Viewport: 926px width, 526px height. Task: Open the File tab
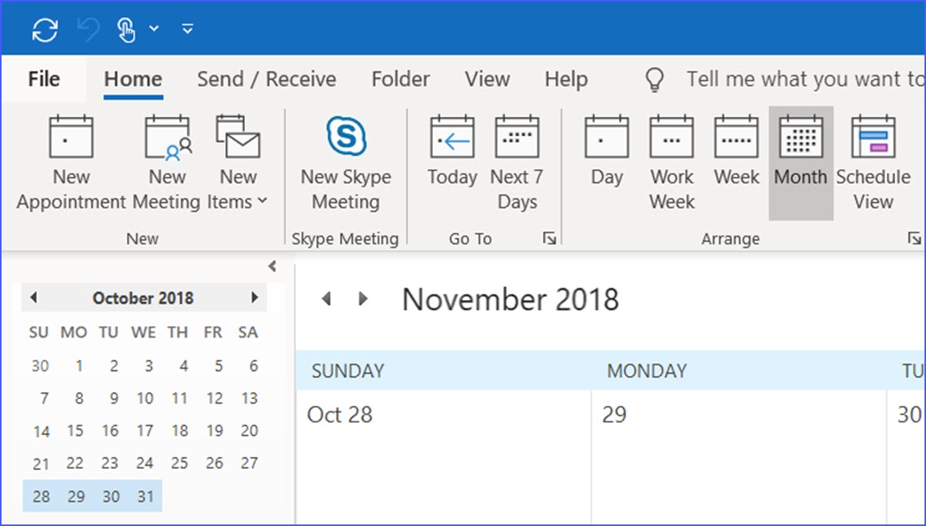tap(44, 79)
